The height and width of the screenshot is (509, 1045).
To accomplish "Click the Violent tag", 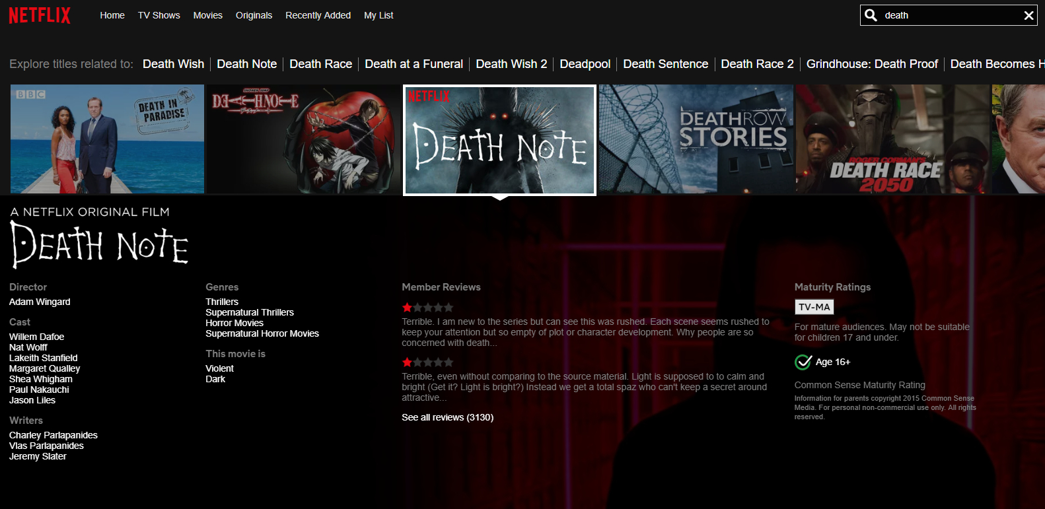I will (219, 368).
